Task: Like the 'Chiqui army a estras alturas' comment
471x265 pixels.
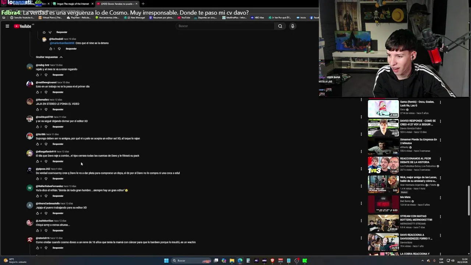Action: point(38,230)
